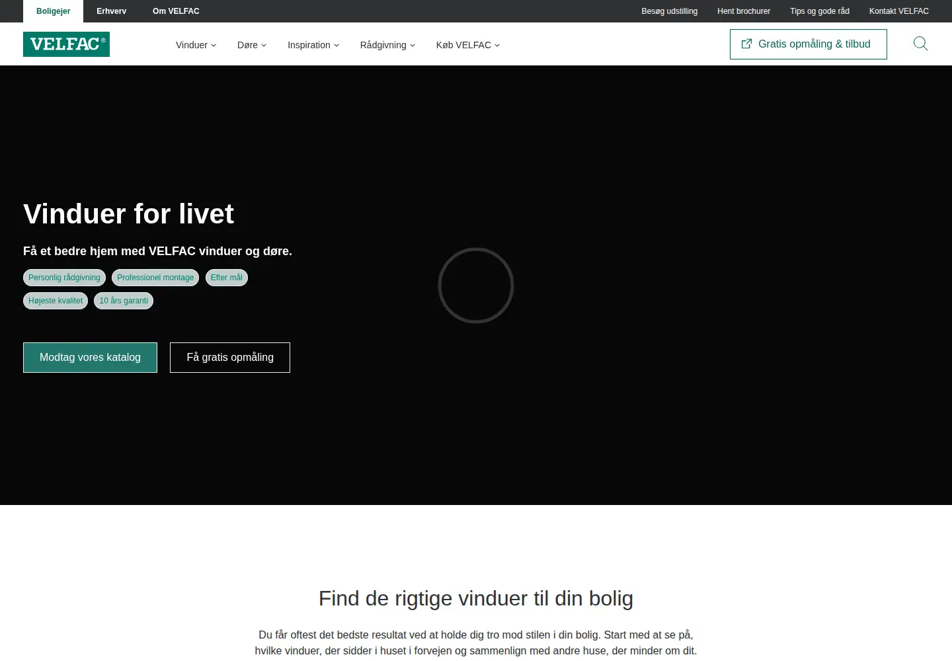Click heading Find de rigtige vinduer til din bolig
The image size is (952, 661).
point(476,598)
